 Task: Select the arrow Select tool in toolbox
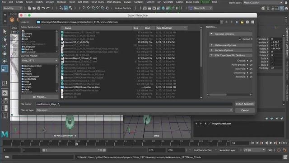[5, 32]
